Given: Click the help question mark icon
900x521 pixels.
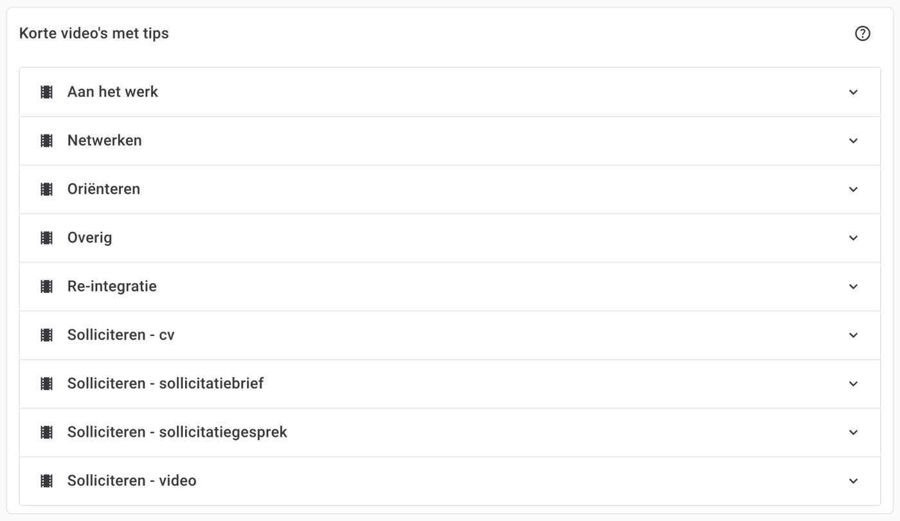Looking at the screenshot, I should [x=863, y=33].
